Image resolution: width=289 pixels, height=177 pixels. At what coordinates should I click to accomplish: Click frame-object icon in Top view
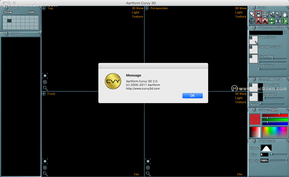(x=45, y=76)
